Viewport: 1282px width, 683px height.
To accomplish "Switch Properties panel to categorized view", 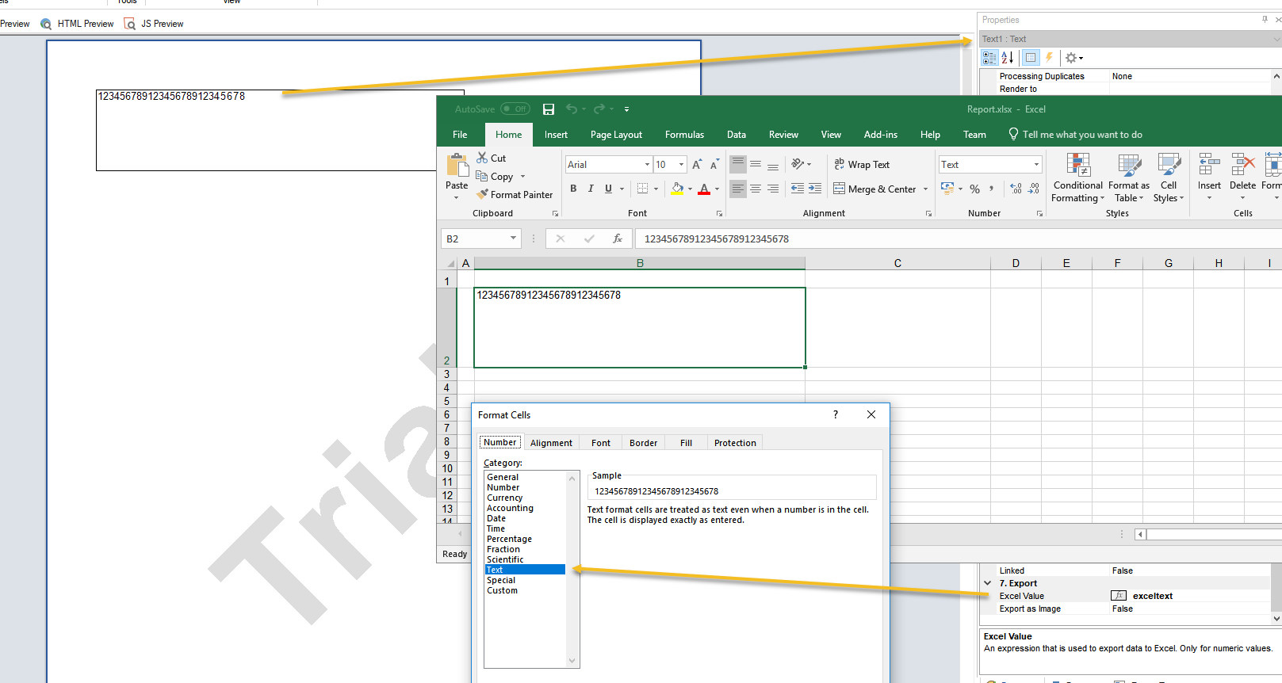I will (989, 58).
